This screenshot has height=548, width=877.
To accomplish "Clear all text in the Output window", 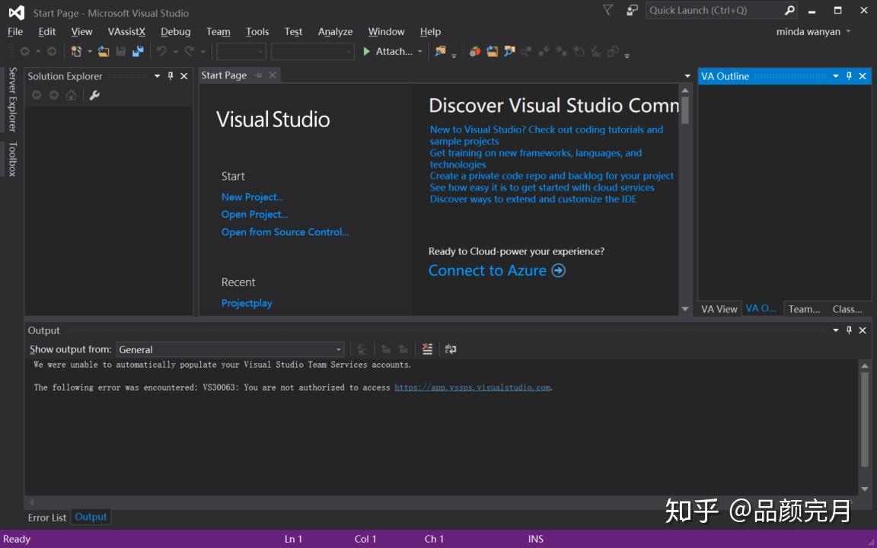I will click(427, 349).
